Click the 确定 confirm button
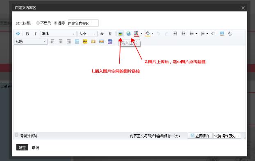Screen dimensions: 255x161 point(22,147)
